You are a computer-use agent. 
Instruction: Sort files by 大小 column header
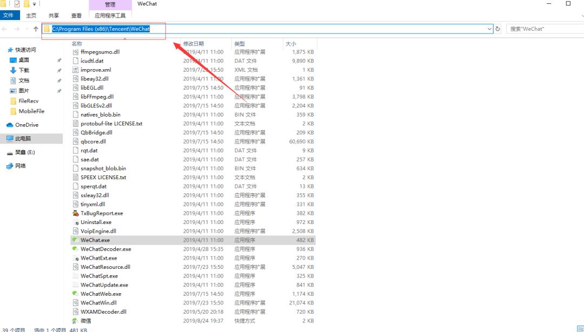pyautogui.click(x=291, y=43)
